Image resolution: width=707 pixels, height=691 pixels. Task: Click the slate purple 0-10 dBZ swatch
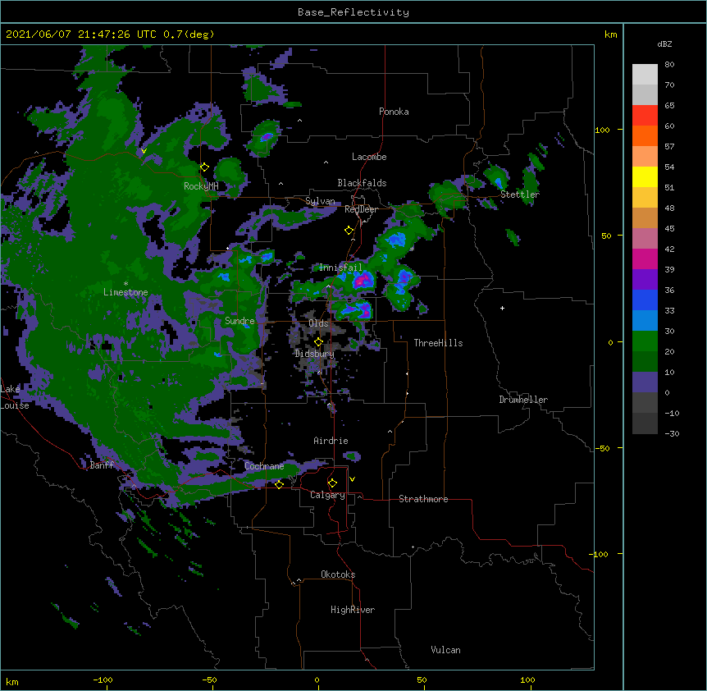click(645, 382)
